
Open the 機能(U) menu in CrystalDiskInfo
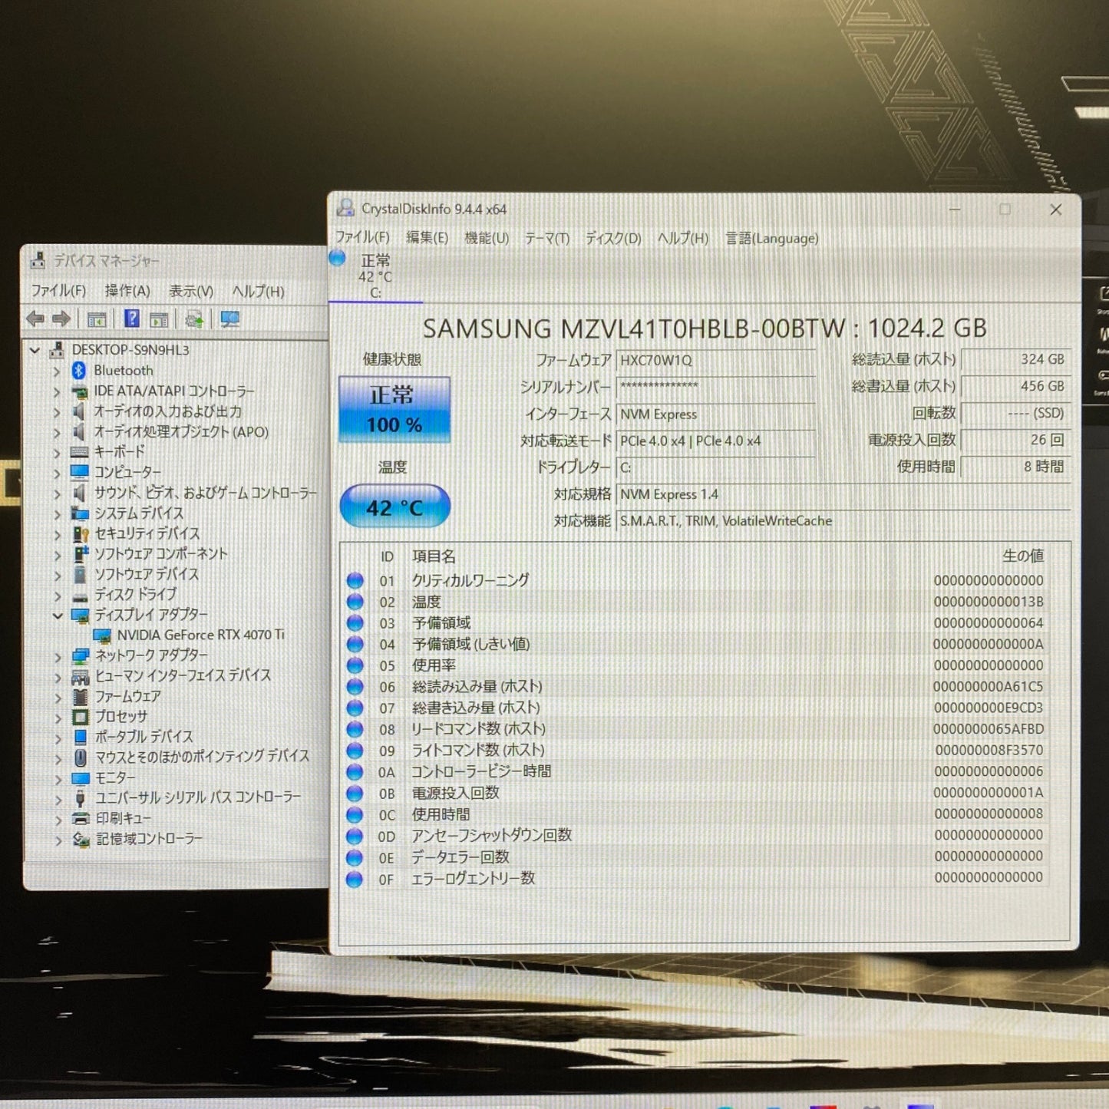tap(487, 238)
